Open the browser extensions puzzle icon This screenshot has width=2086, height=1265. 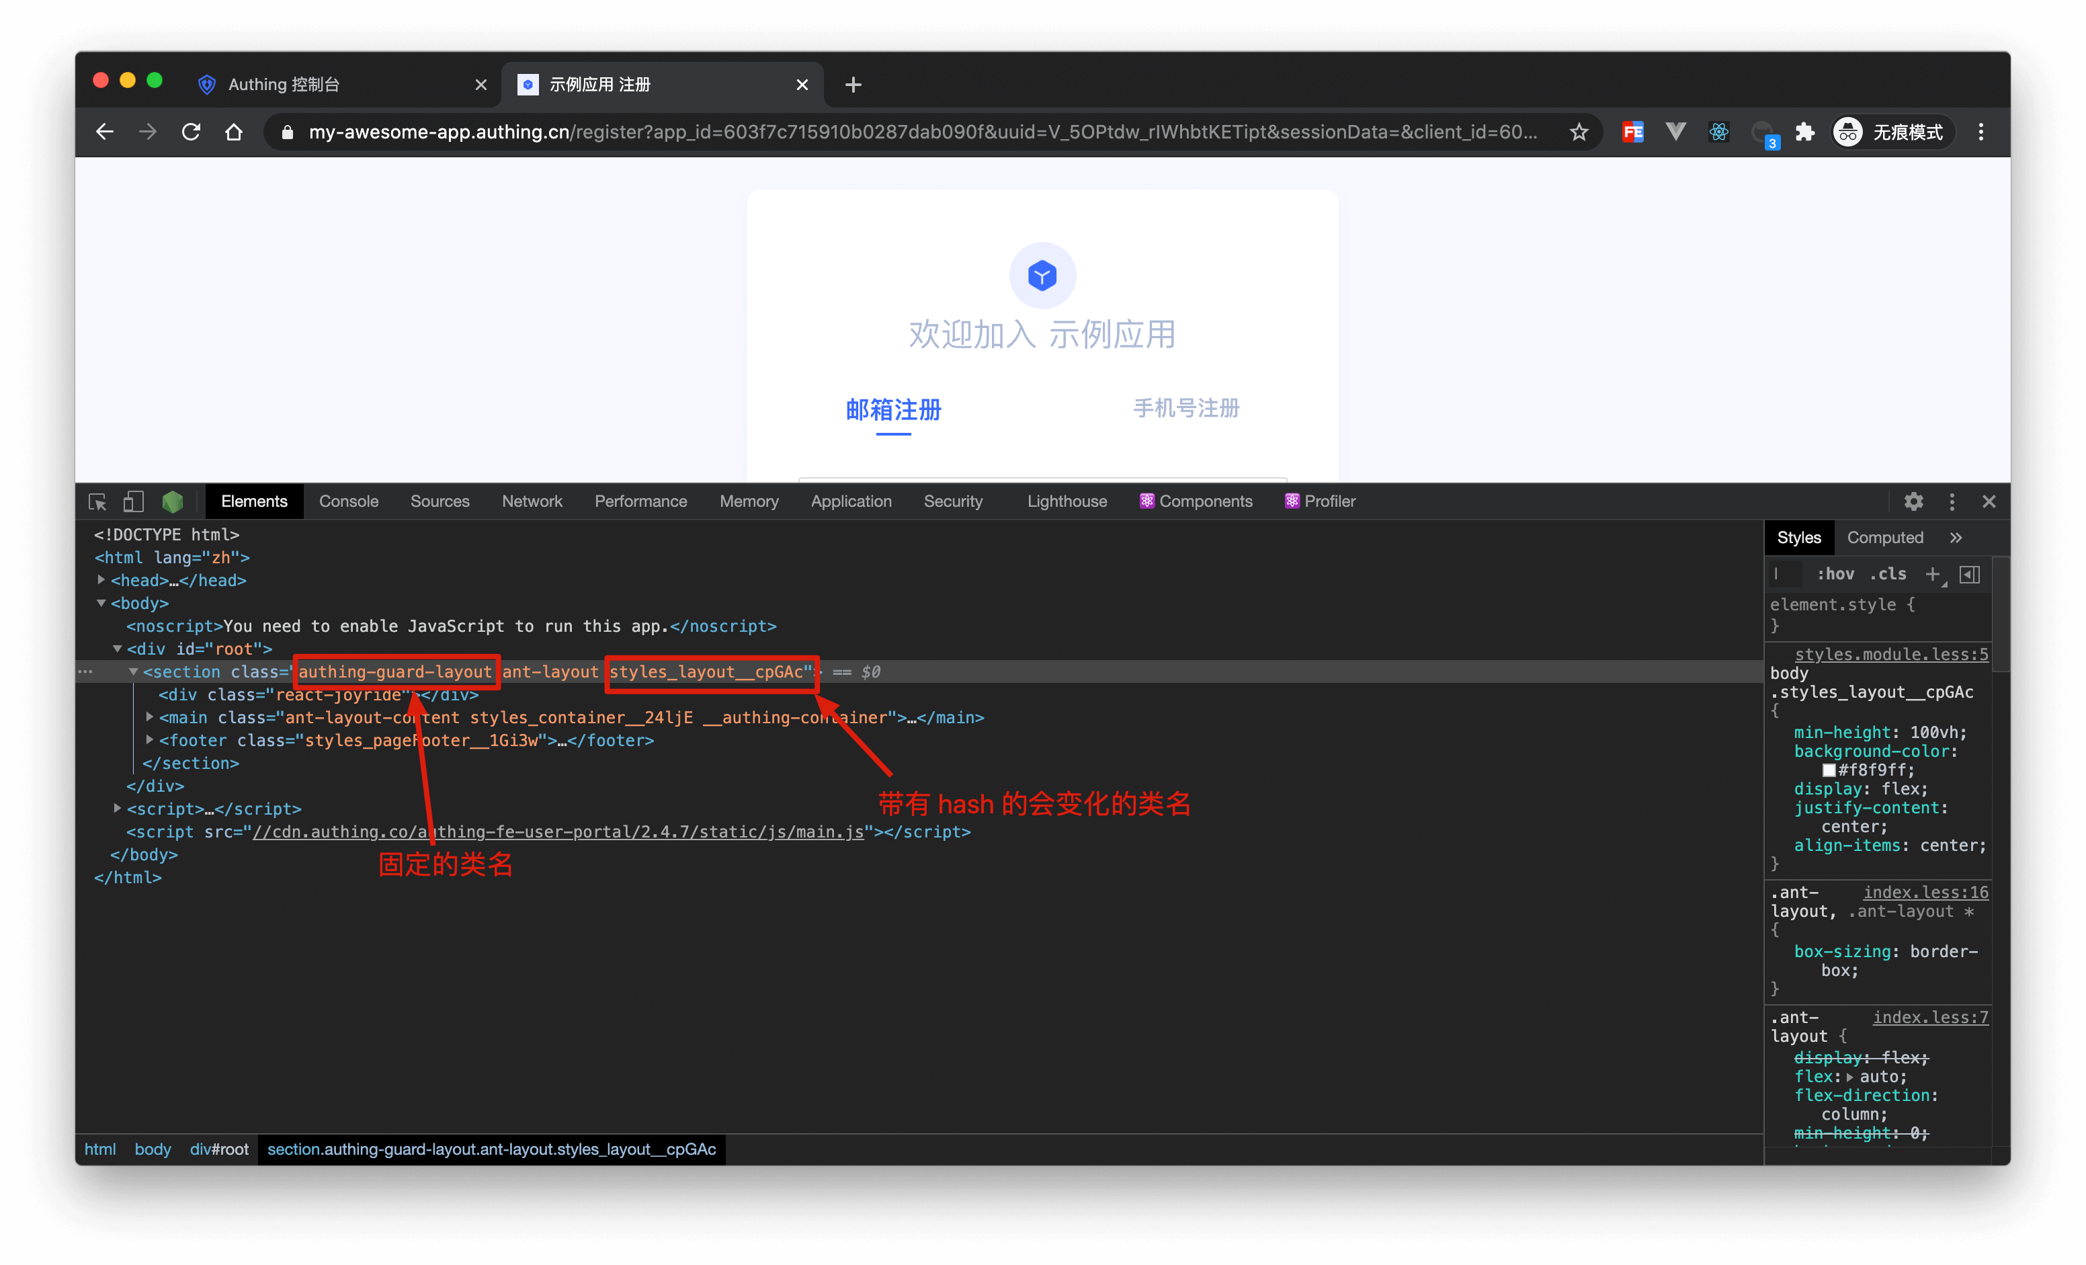click(x=1806, y=132)
